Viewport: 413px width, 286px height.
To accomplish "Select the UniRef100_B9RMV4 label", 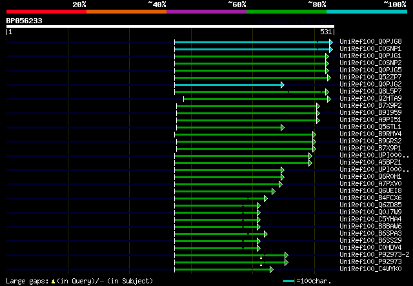I will (x=370, y=134).
